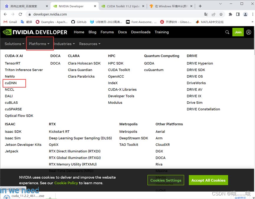Open the Gmail bookmark
This screenshot has height=199, width=255.
(10, 22)
